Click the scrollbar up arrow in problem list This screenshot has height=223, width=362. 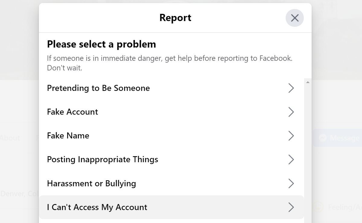pos(308,82)
